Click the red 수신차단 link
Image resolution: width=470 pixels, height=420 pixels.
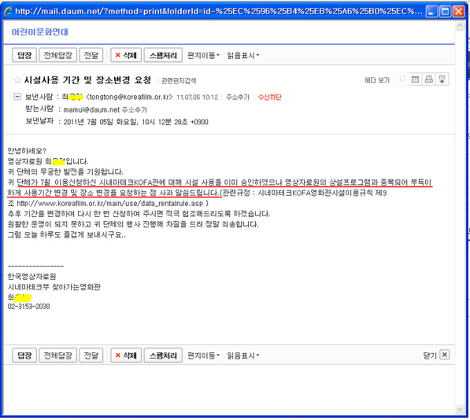(x=270, y=97)
